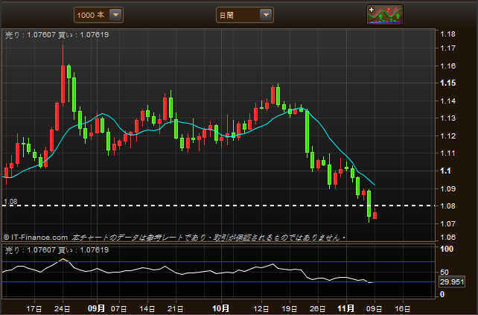Click the 21日 date axis label

[x=175, y=309]
